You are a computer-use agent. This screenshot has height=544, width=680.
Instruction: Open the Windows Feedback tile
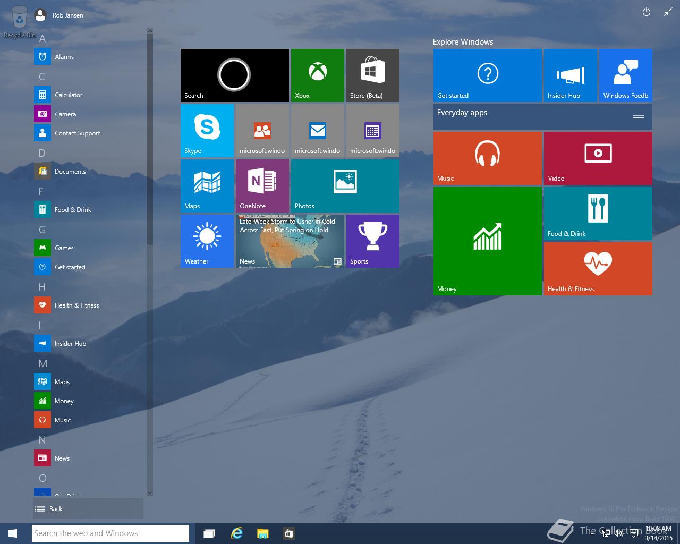click(626, 75)
